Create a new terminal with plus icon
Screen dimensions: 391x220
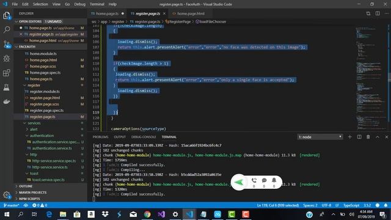pyautogui.click(x=349, y=137)
